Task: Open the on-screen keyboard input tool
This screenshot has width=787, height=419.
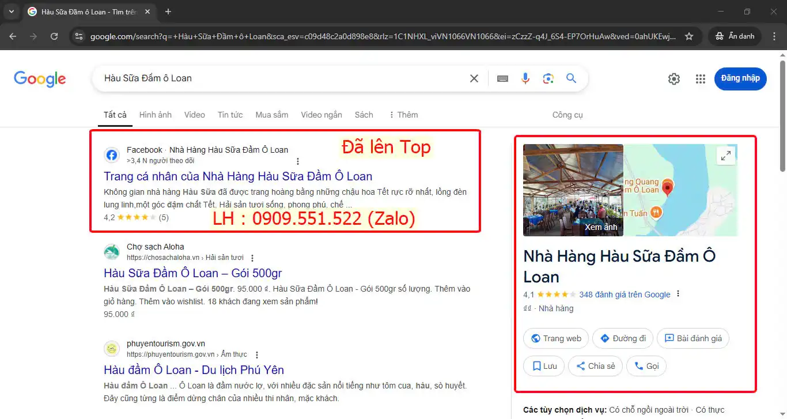Action: [x=502, y=78]
